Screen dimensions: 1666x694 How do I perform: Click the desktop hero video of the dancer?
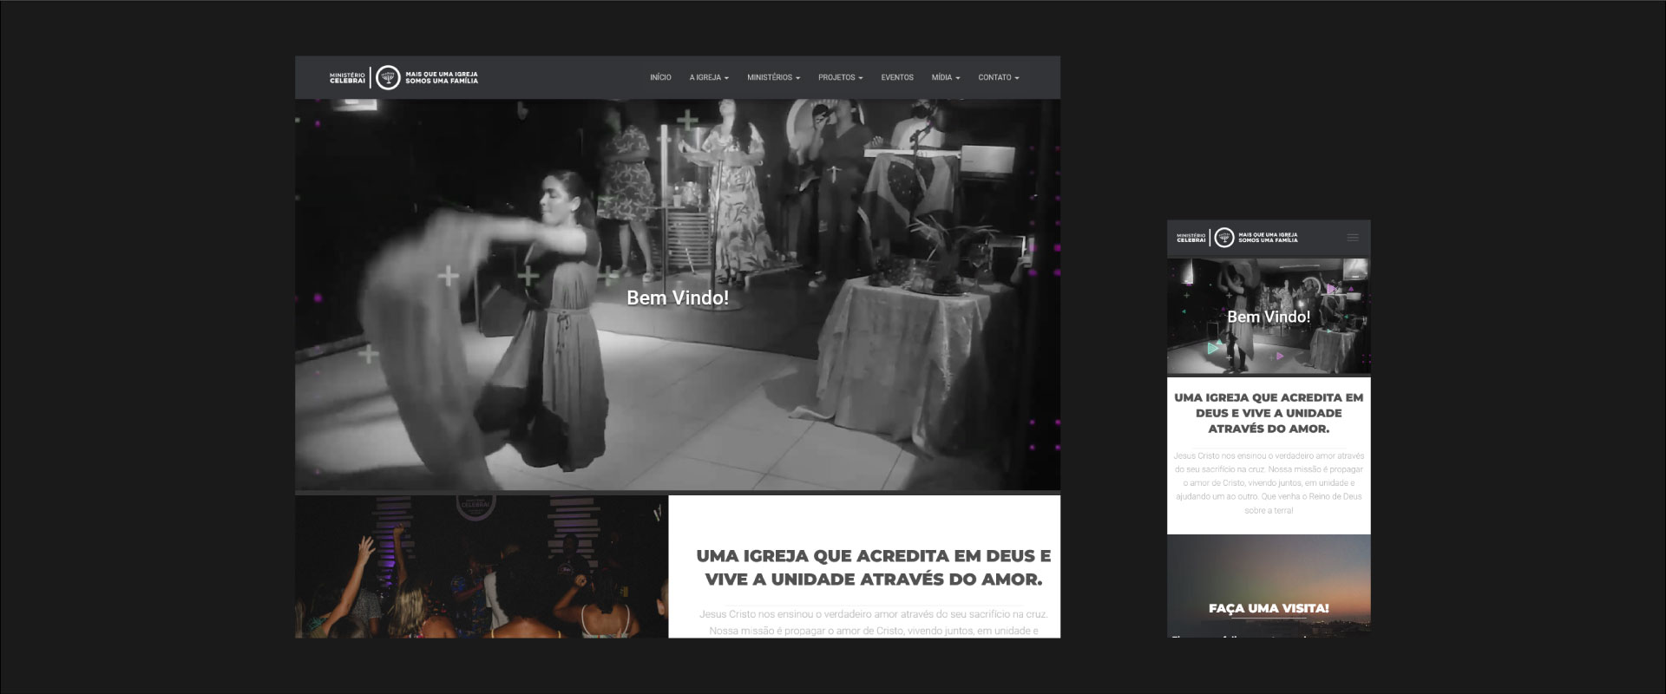pos(678,295)
